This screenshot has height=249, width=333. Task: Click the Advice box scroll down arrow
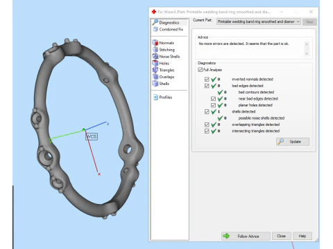coord(307,53)
